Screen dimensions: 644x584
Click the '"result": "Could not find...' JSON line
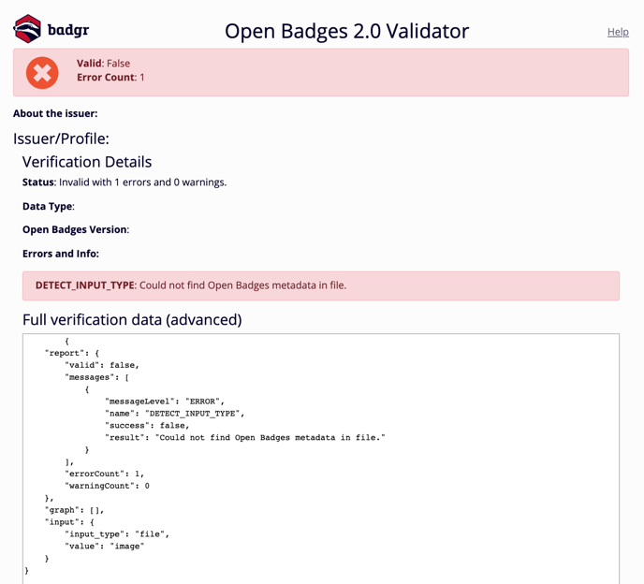245,438
